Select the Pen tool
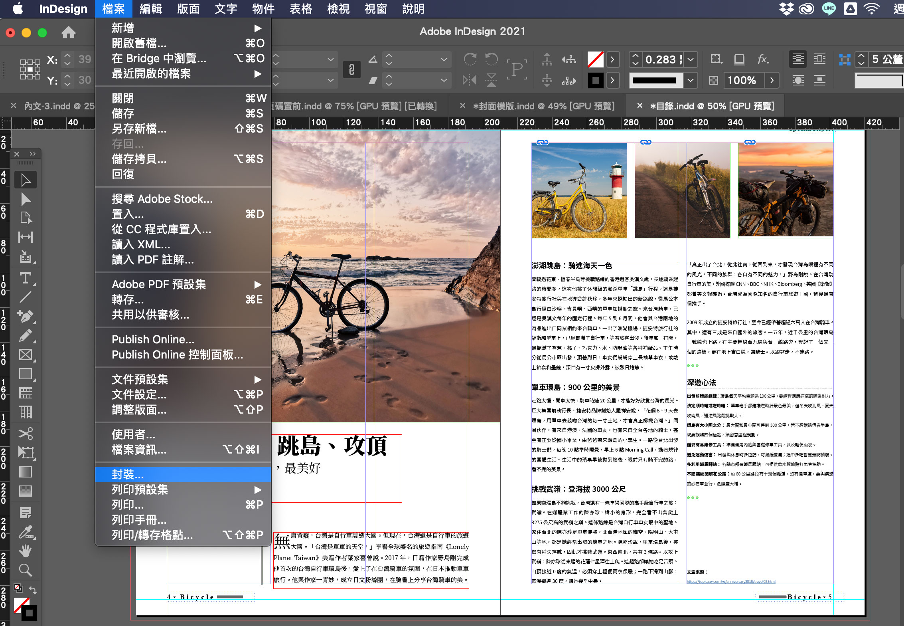Image resolution: width=904 pixels, height=626 pixels. 26,316
